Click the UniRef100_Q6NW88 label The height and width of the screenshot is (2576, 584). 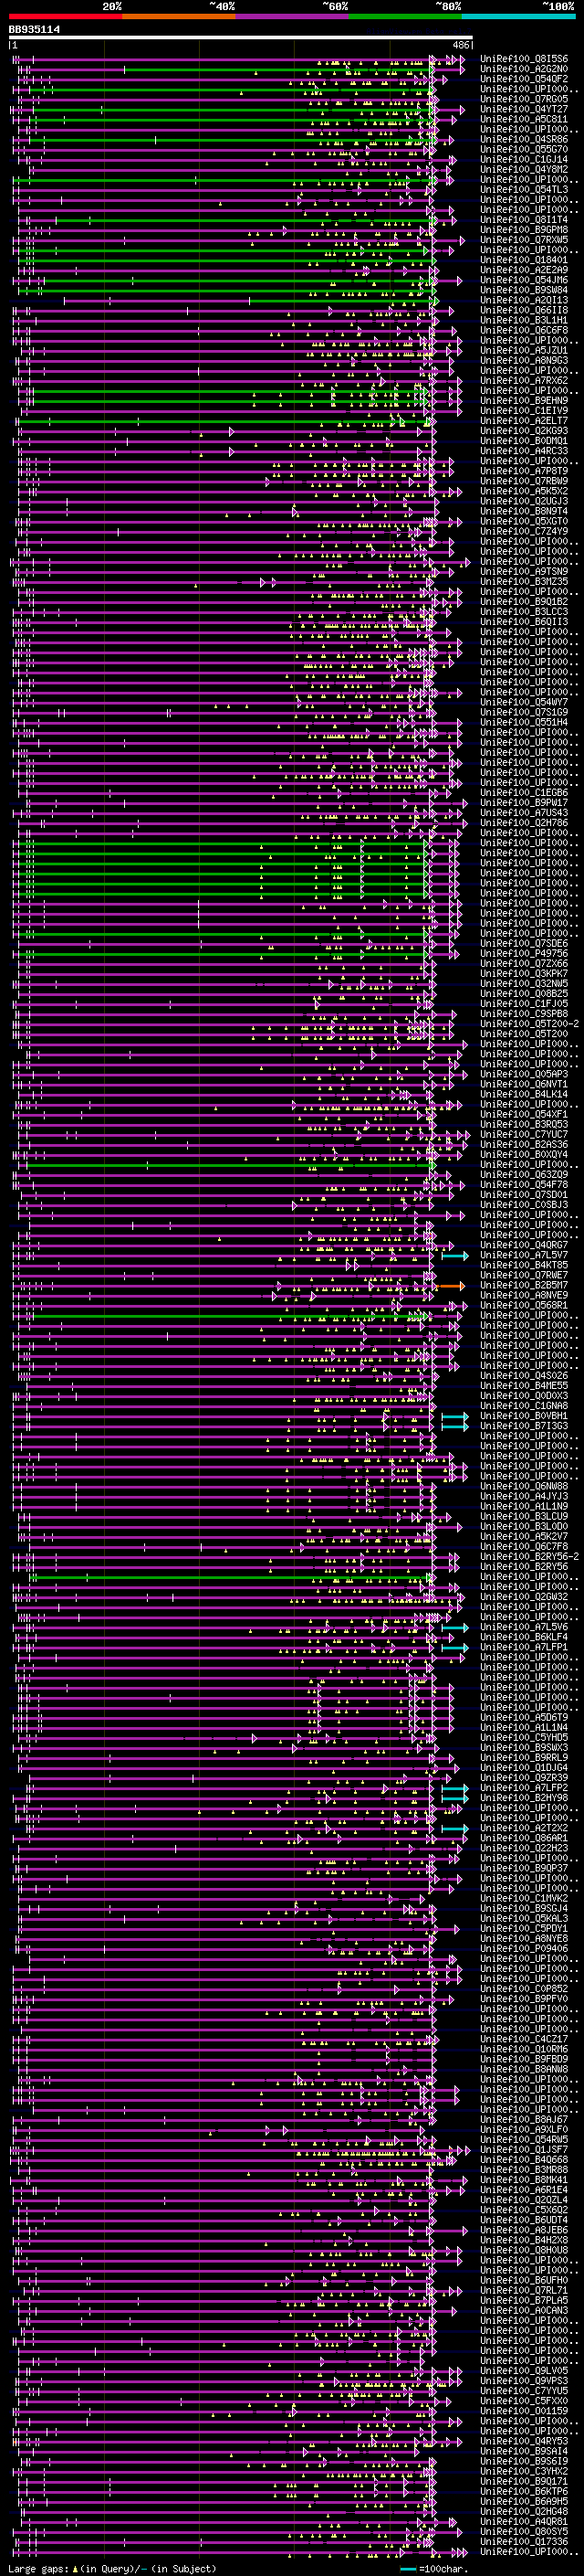pyautogui.click(x=523, y=1486)
